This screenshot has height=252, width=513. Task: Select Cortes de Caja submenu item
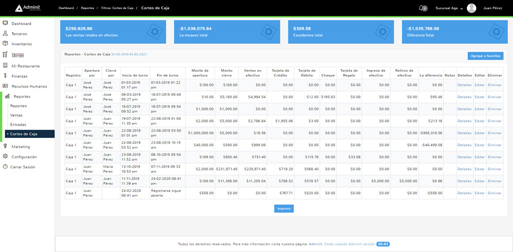click(x=24, y=134)
